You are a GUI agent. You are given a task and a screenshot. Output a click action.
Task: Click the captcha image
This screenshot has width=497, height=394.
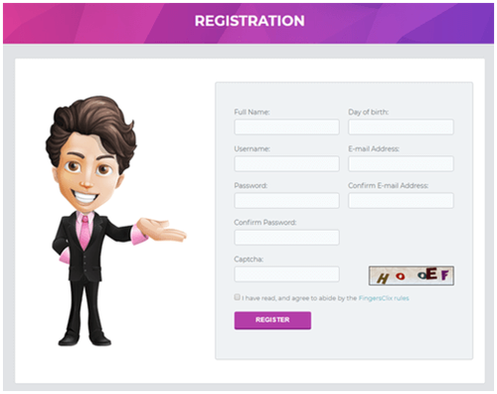tap(412, 276)
